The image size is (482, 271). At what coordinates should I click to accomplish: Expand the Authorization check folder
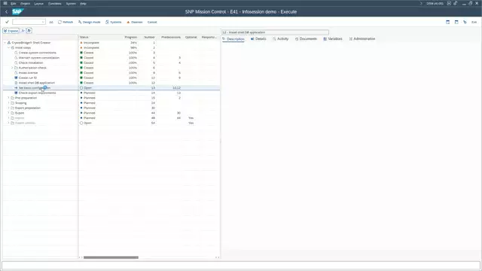[x=12, y=68]
